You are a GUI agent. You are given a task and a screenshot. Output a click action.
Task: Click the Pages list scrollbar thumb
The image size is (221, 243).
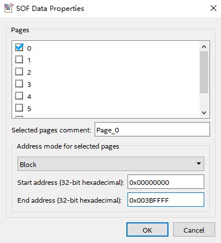(x=204, y=72)
